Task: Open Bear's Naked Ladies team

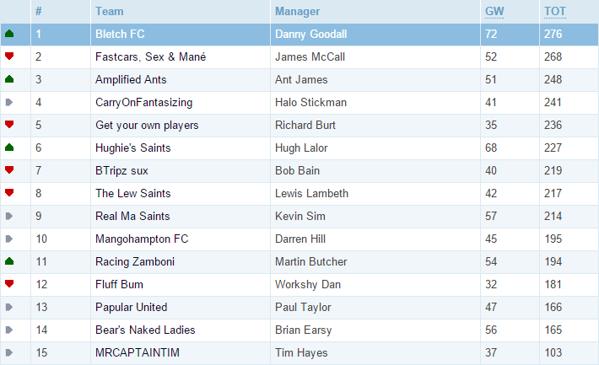Action: (x=145, y=330)
